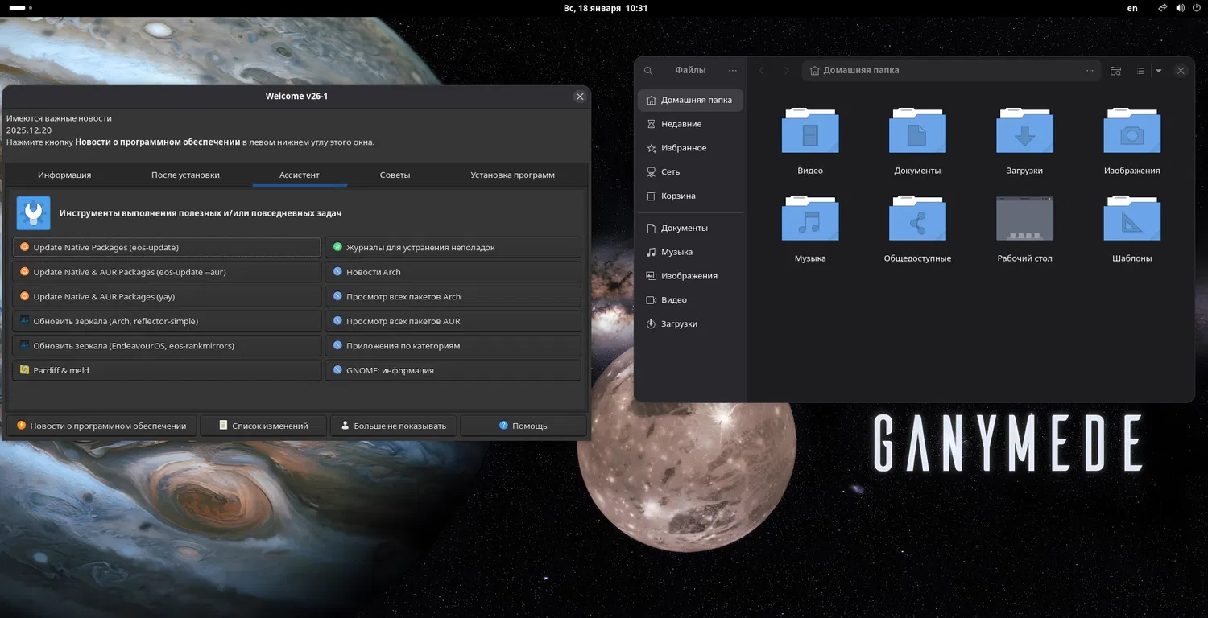The width and height of the screenshot is (1208, 618).
Task: Open the Загрузки folder icon
Action: coord(1024,131)
